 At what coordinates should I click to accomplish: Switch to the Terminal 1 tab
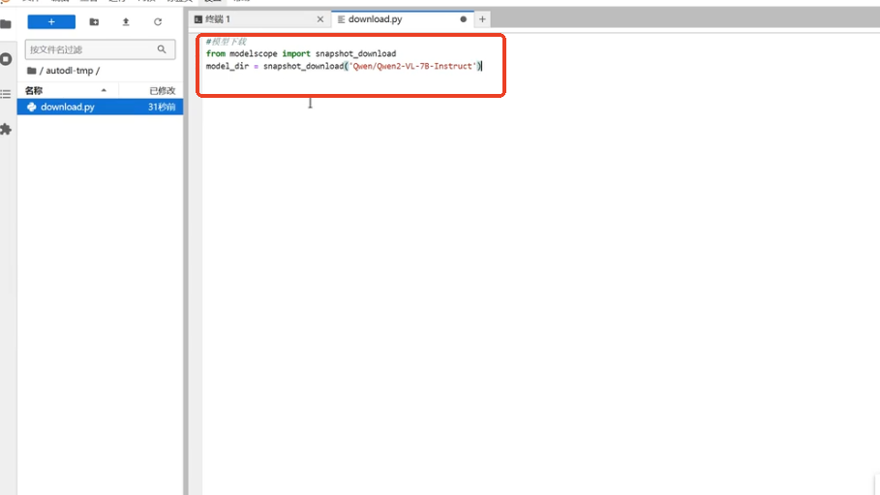pyautogui.click(x=259, y=19)
